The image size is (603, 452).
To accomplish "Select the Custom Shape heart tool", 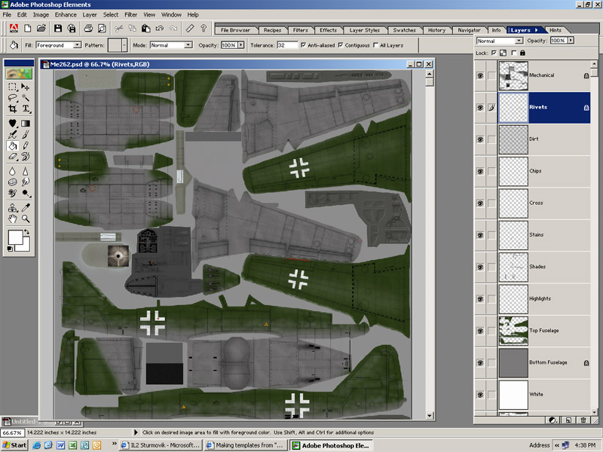I will 12,124.
